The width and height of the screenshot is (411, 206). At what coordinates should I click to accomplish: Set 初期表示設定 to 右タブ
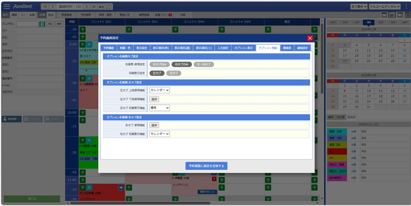coord(174,73)
